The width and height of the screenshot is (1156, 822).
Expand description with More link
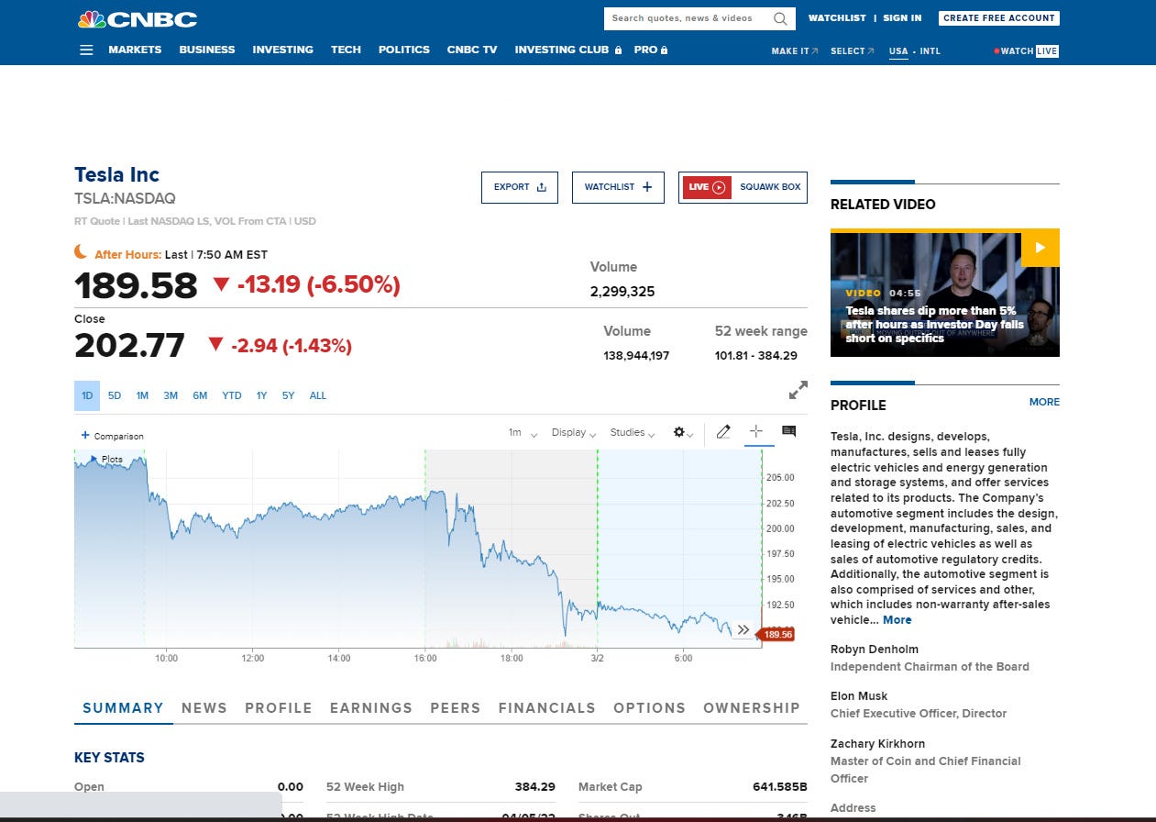[x=897, y=620]
